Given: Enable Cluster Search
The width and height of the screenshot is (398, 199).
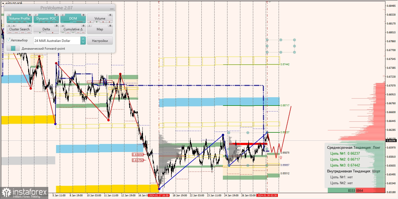Looking at the screenshot, I should point(19,29).
